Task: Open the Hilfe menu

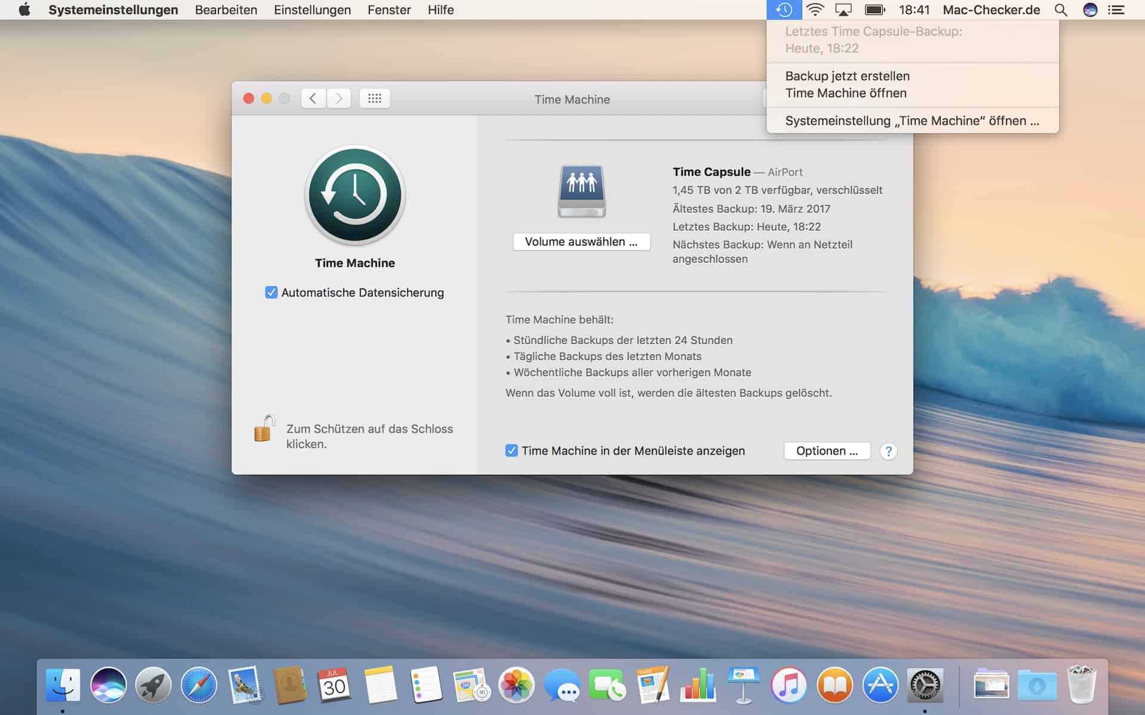Action: (441, 10)
